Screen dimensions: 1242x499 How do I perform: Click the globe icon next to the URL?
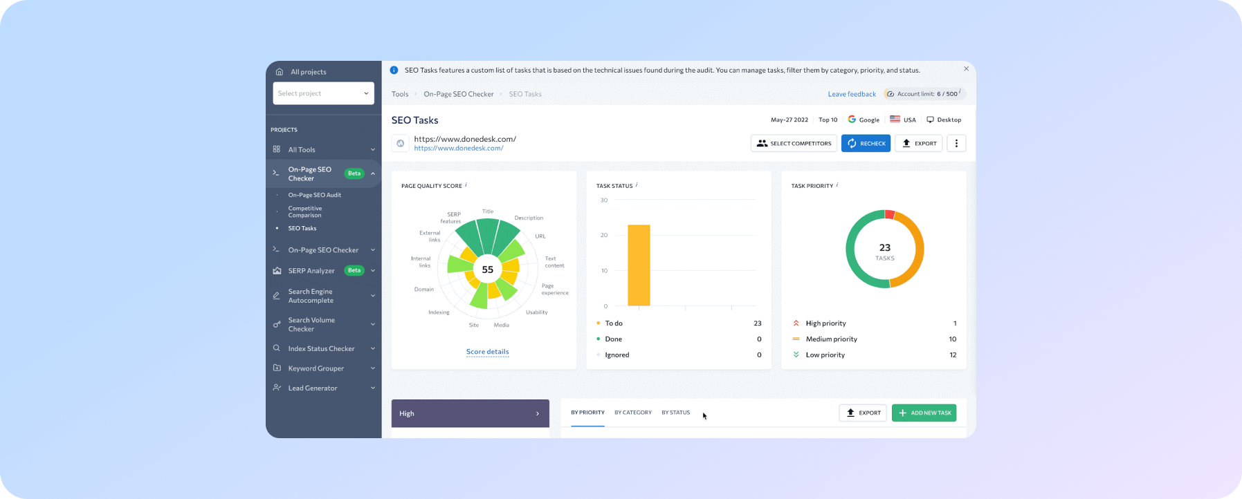(x=400, y=143)
